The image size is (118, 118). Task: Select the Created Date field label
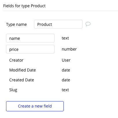(22, 80)
